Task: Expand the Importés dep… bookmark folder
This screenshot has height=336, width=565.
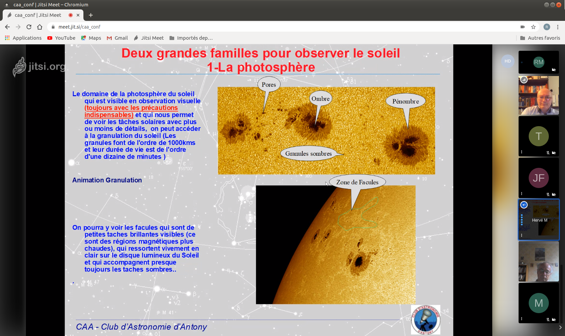Action: click(191, 38)
